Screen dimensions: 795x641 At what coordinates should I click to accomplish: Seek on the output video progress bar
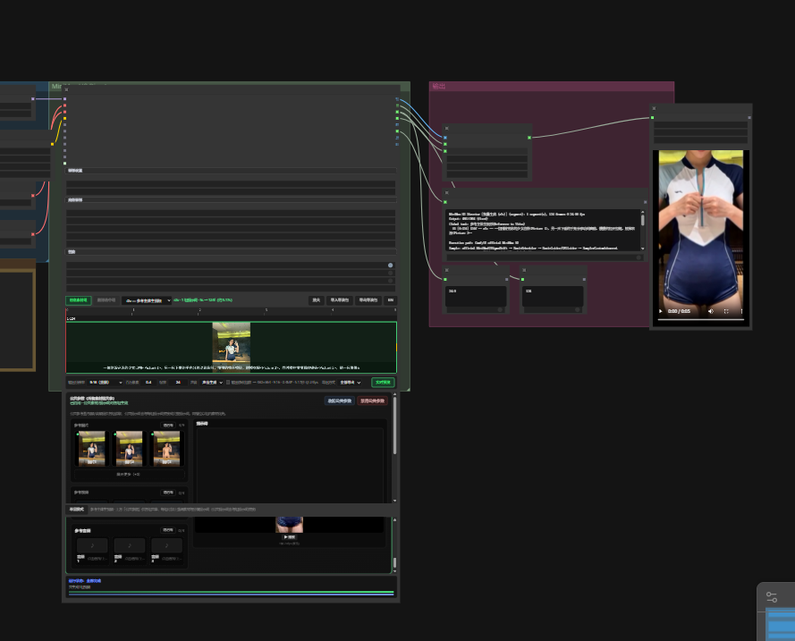(701, 319)
